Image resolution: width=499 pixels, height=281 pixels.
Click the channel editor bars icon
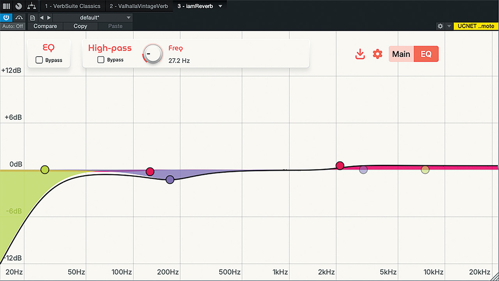[7, 6]
